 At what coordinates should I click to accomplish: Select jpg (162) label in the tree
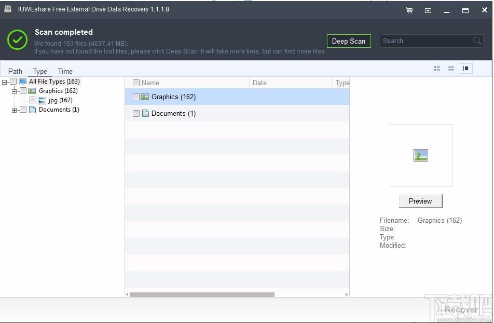[60, 100]
